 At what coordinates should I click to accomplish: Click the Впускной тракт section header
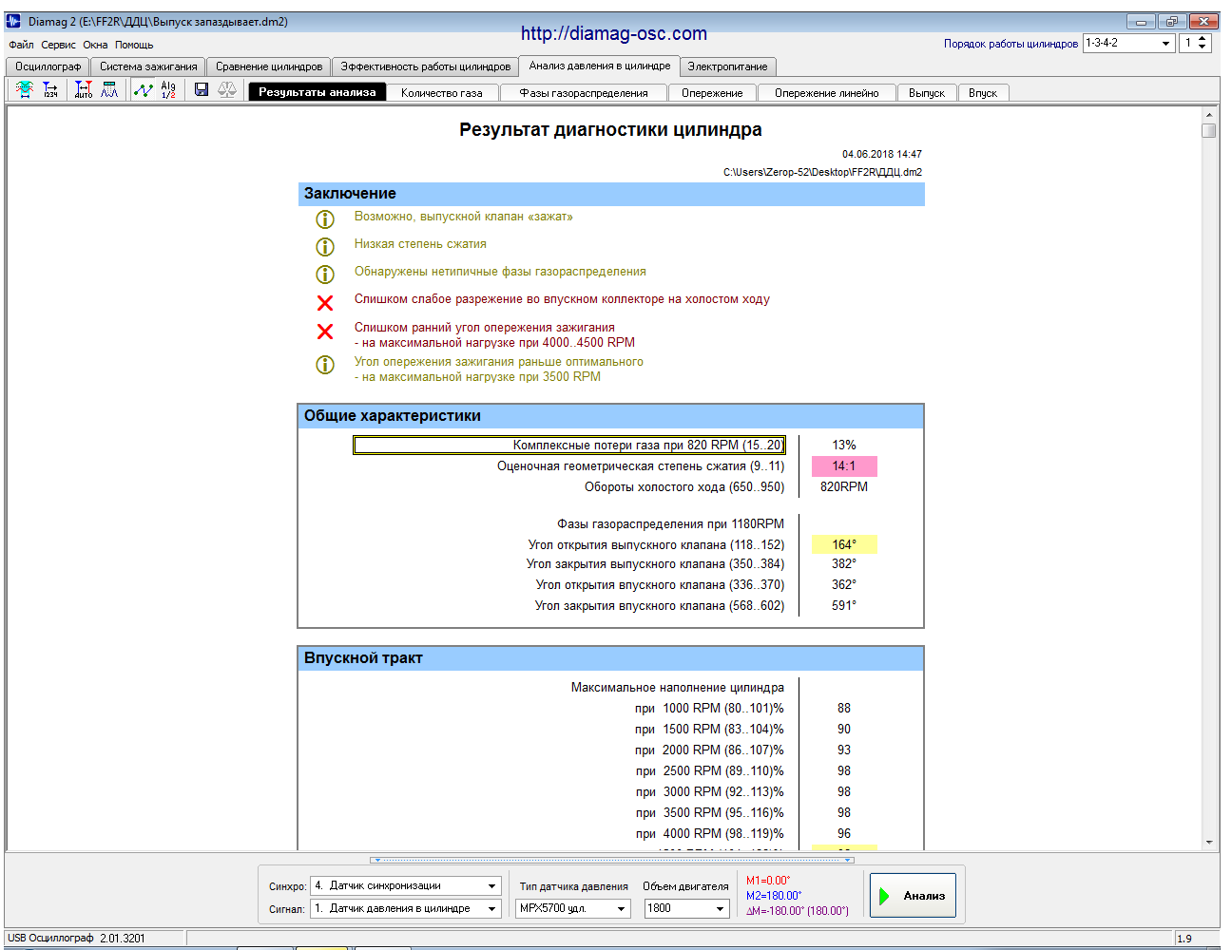[x=611, y=658]
